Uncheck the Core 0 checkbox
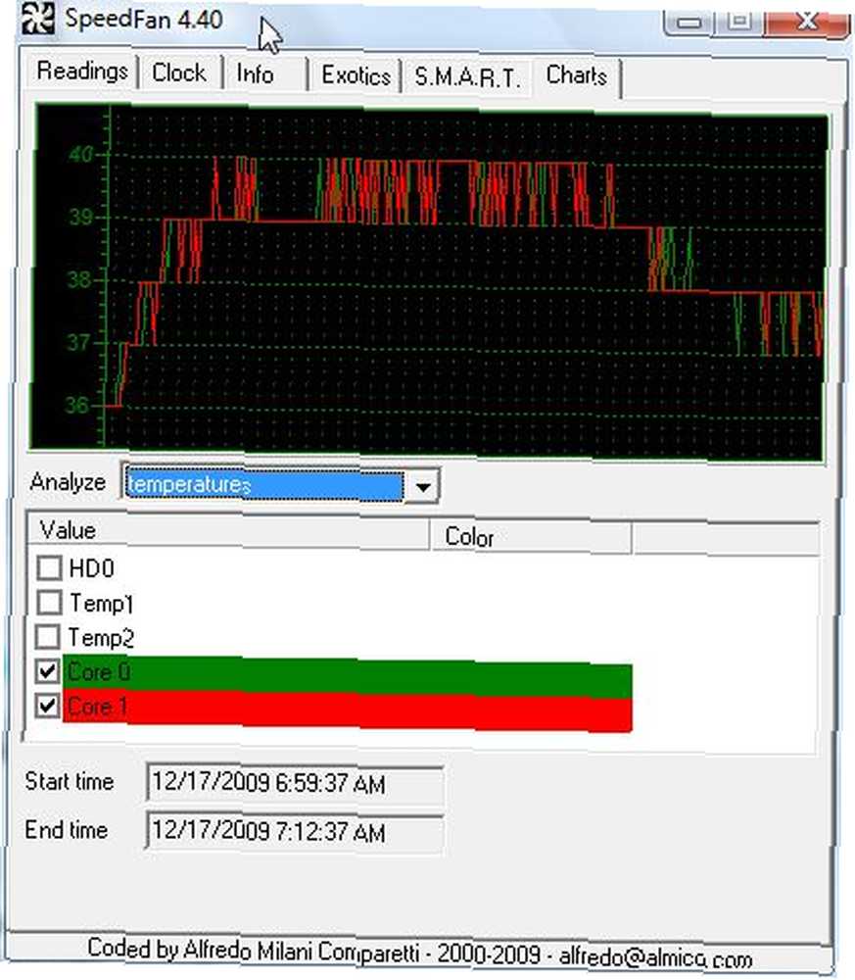The image size is (855, 980). click(x=47, y=672)
